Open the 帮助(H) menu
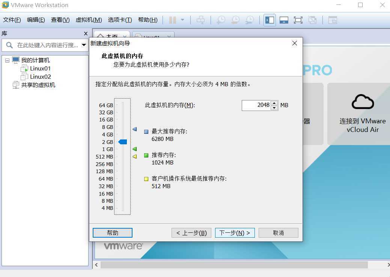The height and width of the screenshot is (277, 390). 148,20
